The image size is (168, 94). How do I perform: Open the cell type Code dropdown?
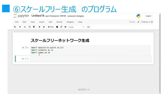coord(76,27)
